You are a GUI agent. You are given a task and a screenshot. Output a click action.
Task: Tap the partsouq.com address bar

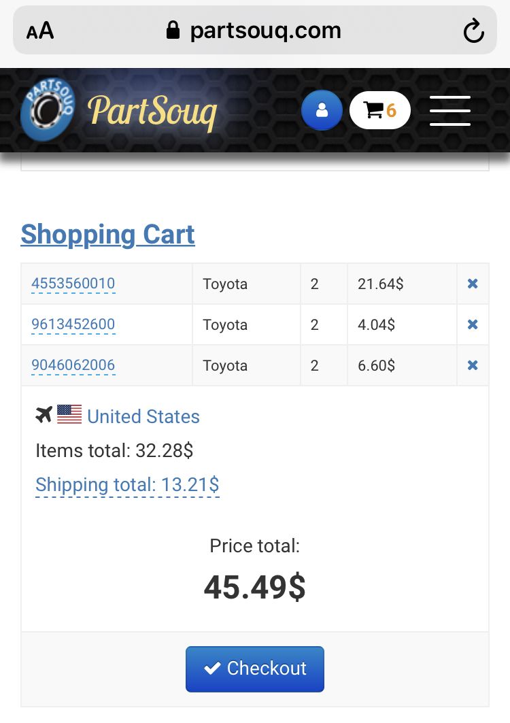(254, 31)
